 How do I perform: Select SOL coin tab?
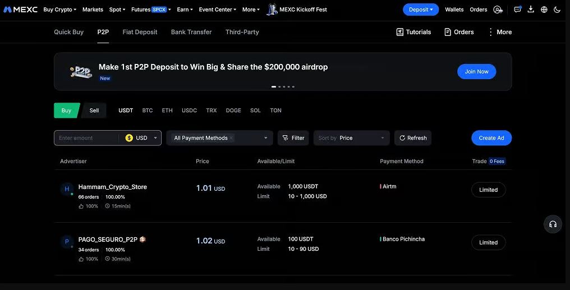(255, 111)
